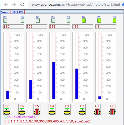Click the value field showing 485:
The width and height of the screenshot is (124, 125).
coord(83,27)
